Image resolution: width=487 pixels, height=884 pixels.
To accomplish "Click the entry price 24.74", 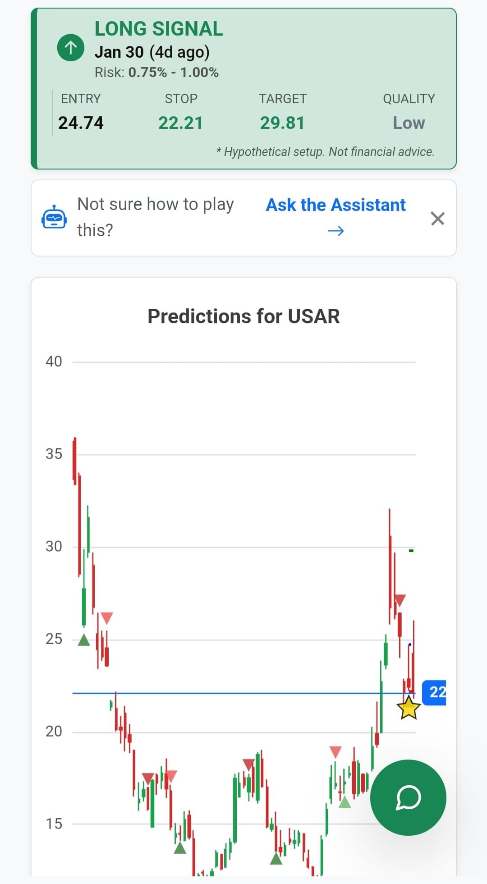I will [81, 123].
